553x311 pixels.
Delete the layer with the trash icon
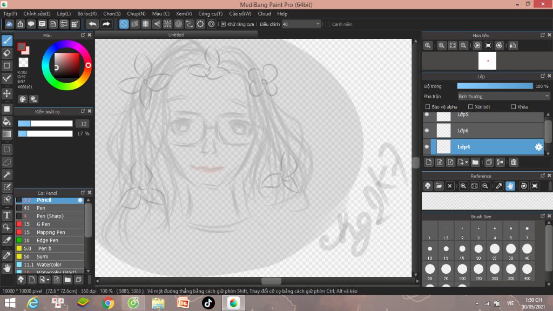(x=514, y=162)
